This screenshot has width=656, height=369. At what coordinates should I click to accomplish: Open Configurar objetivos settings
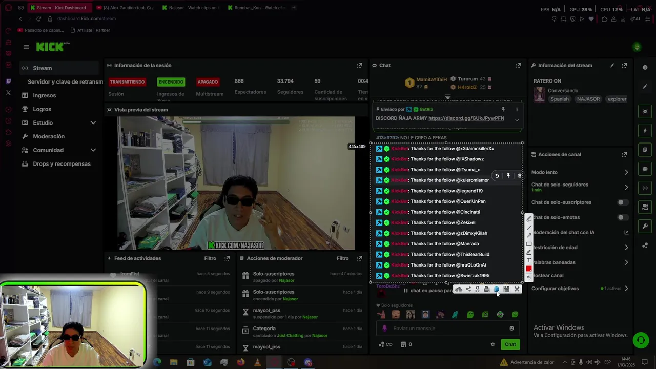pyautogui.click(x=580, y=289)
